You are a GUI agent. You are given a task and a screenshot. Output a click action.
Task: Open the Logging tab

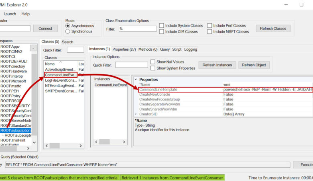(191, 49)
